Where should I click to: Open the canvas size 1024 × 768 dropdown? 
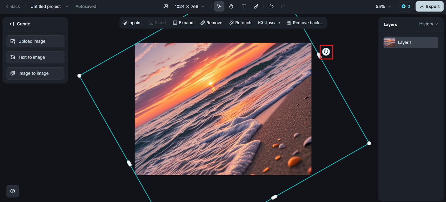coord(190,7)
